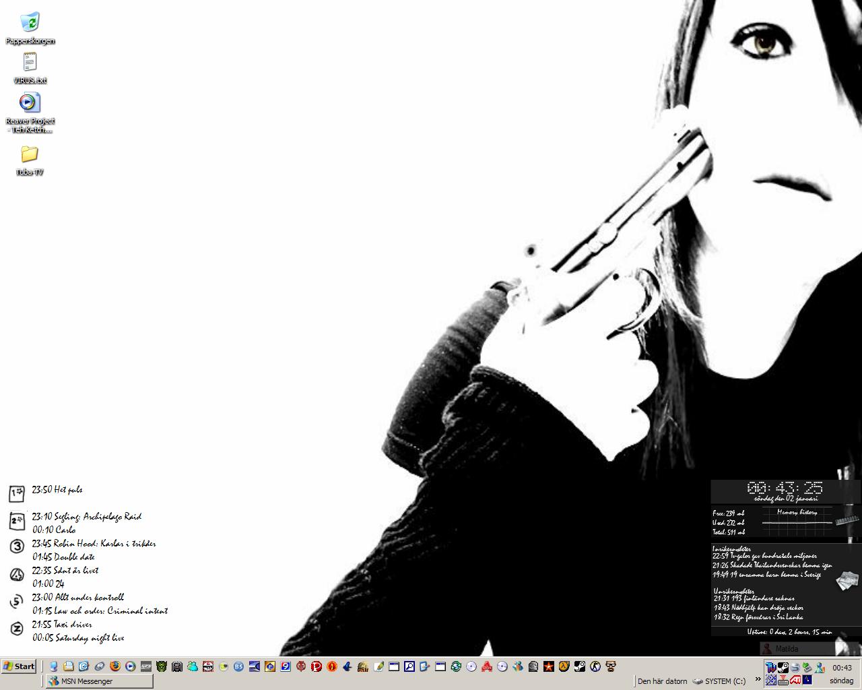
Task: Expand the hidden toolbar items chevron
Action: tap(758, 679)
